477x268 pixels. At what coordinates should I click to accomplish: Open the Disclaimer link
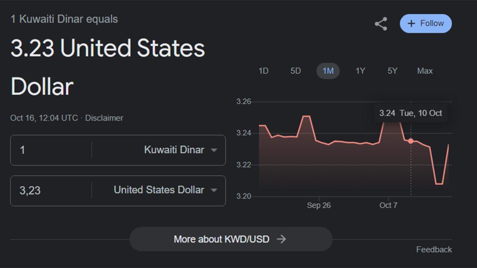(x=104, y=118)
